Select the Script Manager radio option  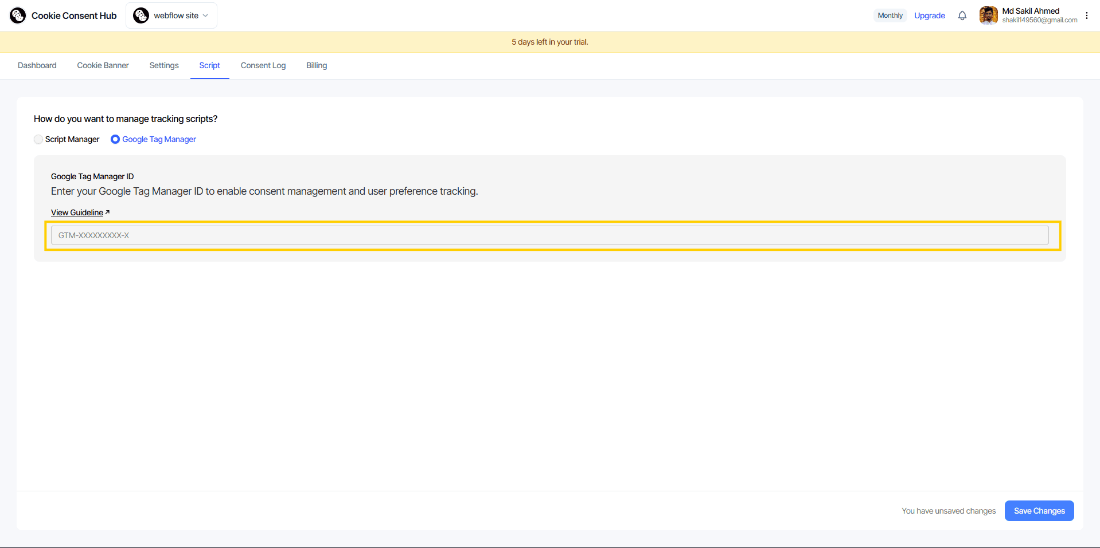38,139
